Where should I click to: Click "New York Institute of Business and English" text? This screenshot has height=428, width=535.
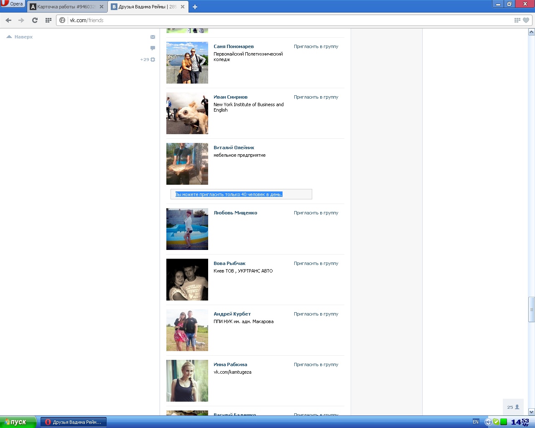coord(249,107)
